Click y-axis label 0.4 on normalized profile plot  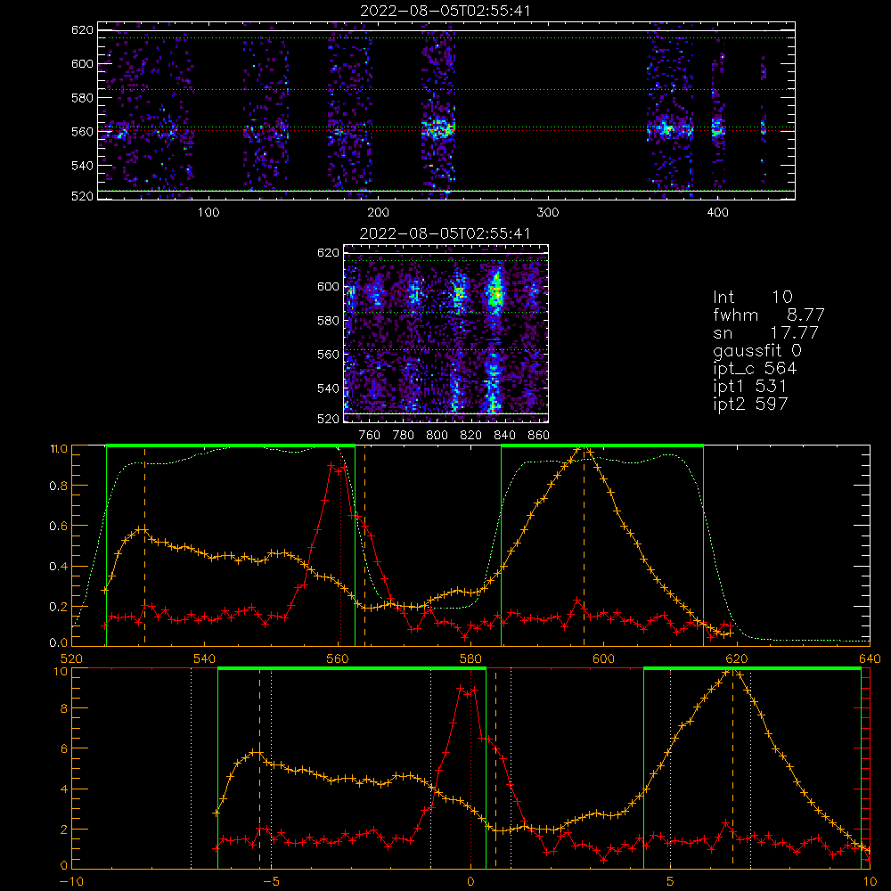click(58, 567)
